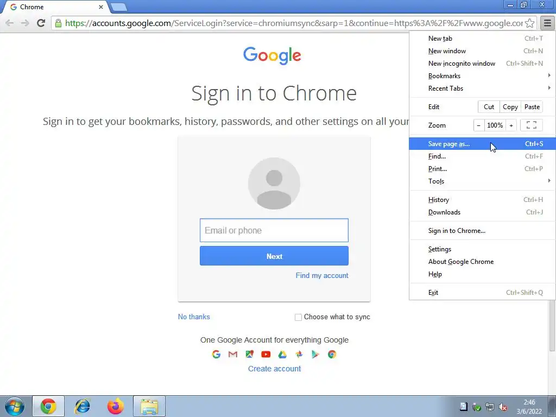556x417 pixels.
Task: Choose Find... from the menu
Action: [482, 156]
